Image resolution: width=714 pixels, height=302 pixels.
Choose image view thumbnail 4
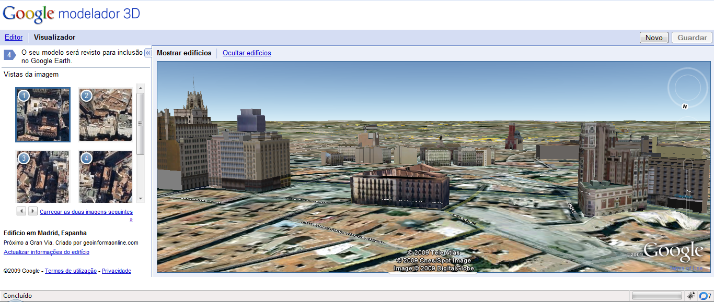105,177
